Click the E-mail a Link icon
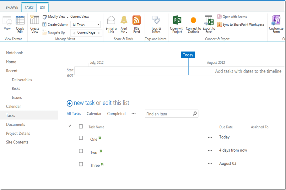Image resolution: width=286 pixels, height=190 pixels. pyautogui.click(x=111, y=21)
